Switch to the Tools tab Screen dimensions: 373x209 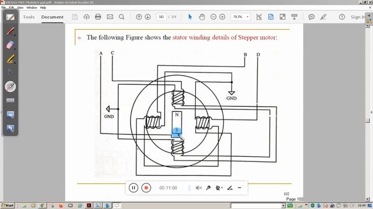29,17
